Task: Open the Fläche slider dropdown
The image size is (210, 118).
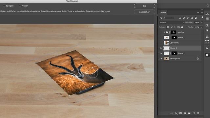Action: pyautogui.click(x=201, y=27)
